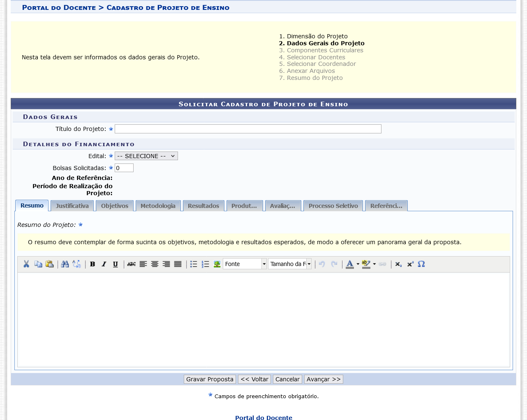Image resolution: width=527 pixels, height=420 pixels.
Task: Click the Undo arrow icon
Action: 322,264
